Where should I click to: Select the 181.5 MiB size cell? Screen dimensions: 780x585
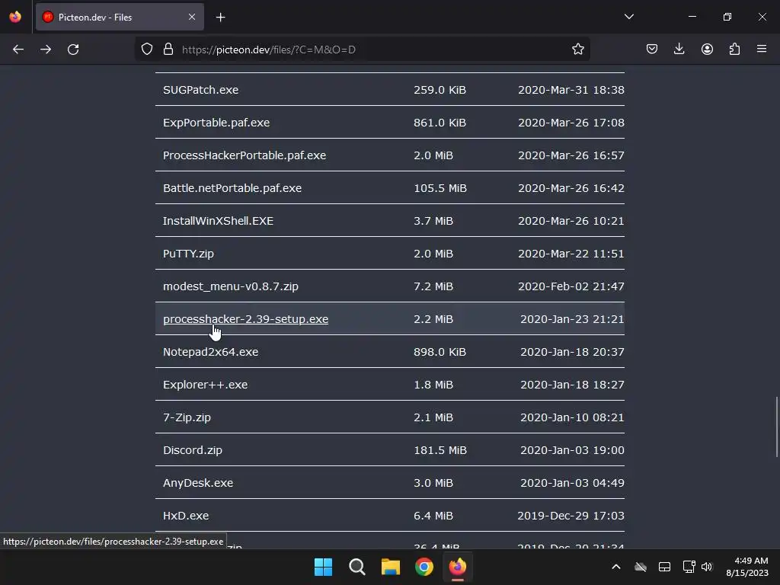tap(440, 450)
